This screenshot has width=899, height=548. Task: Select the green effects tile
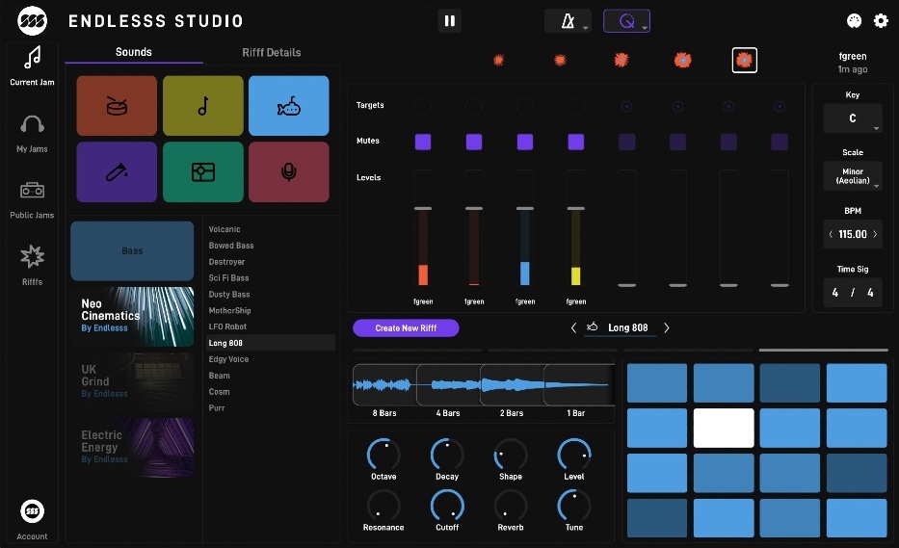(x=203, y=172)
